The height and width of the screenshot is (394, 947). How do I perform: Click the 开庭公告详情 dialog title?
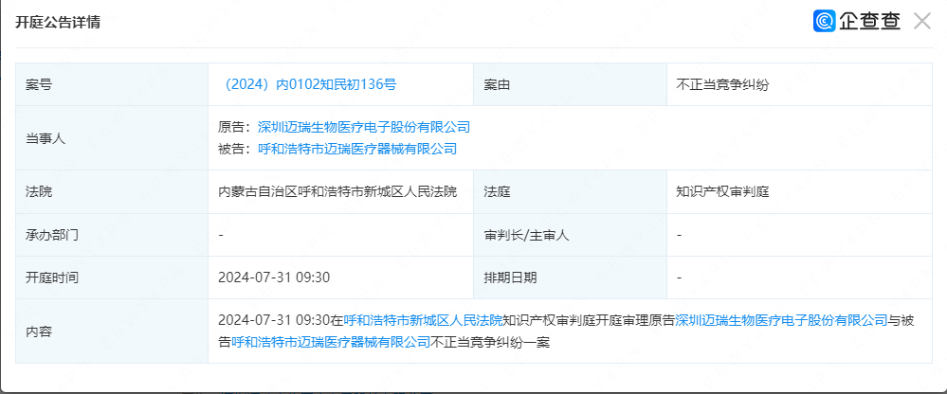[x=58, y=23]
